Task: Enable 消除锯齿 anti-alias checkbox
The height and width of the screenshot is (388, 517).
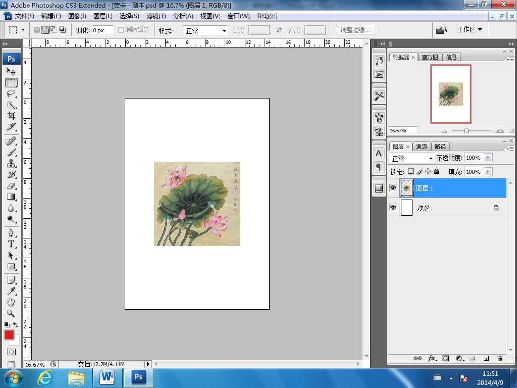Action: click(x=121, y=30)
